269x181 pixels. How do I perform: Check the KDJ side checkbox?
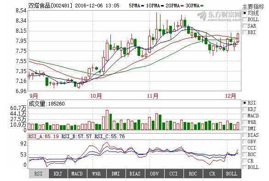pyautogui.click(x=245, y=109)
